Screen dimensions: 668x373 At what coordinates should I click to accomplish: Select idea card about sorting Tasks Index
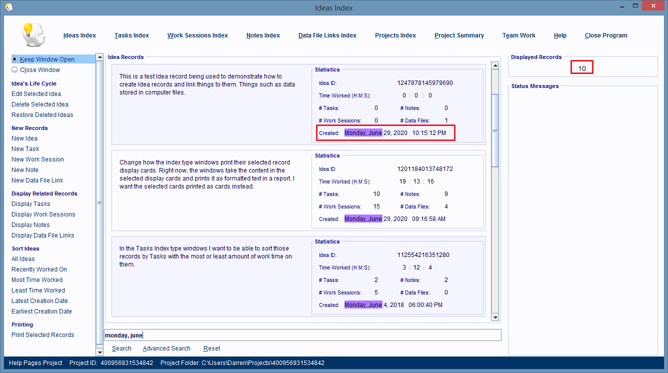coord(298,276)
